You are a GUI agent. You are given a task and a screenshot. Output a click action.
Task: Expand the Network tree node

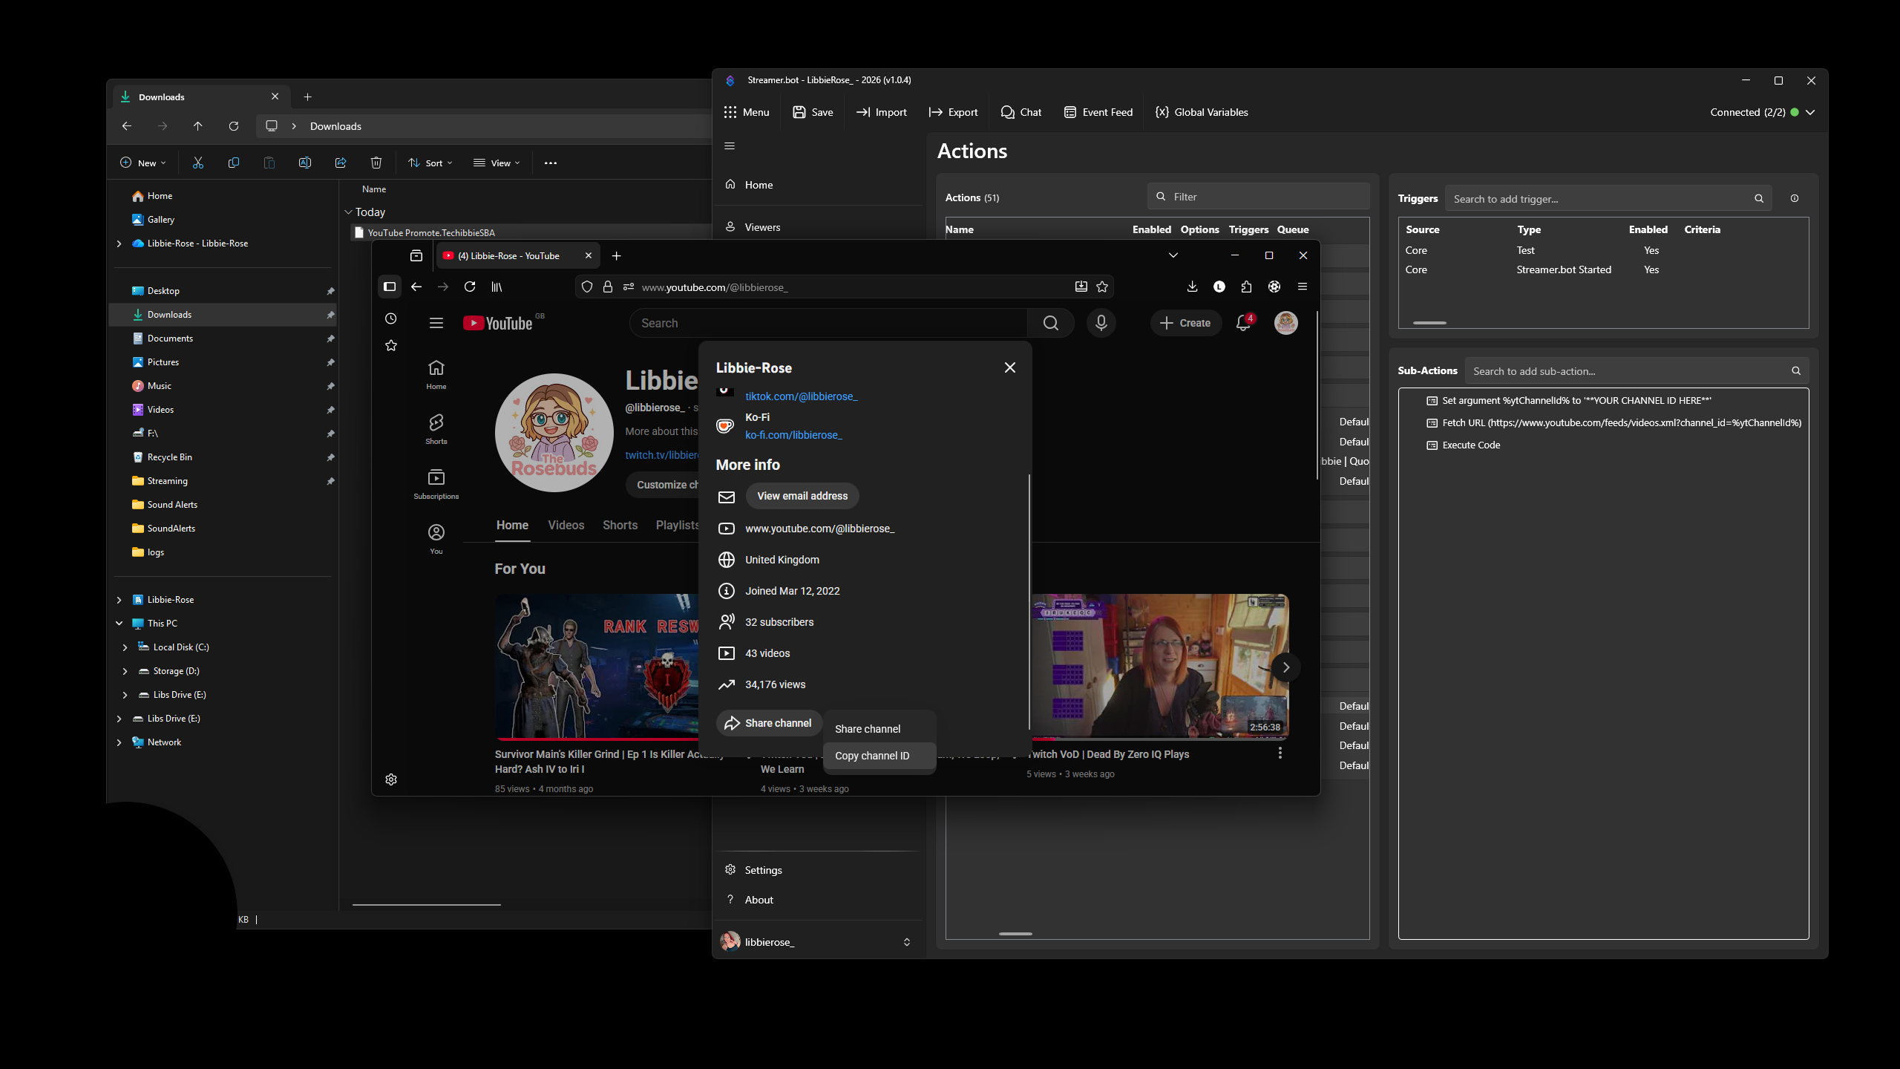tap(119, 742)
